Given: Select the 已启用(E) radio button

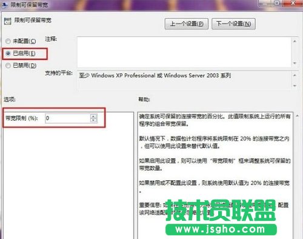Looking at the screenshot, I should [8, 53].
